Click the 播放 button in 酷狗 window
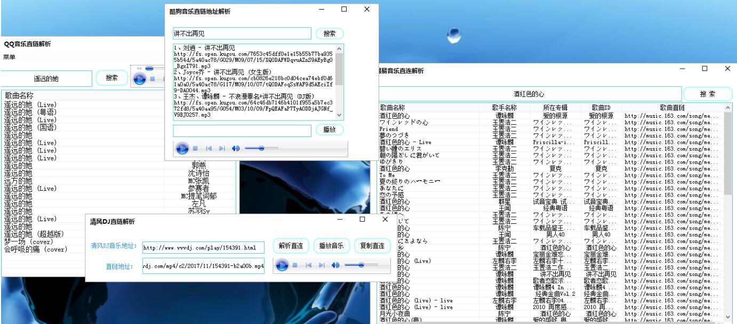This screenshot has width=737, height=324. [330, 129]
